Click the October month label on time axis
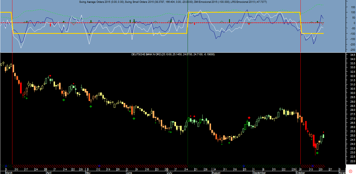356x174 pixels. coord(301,172)
